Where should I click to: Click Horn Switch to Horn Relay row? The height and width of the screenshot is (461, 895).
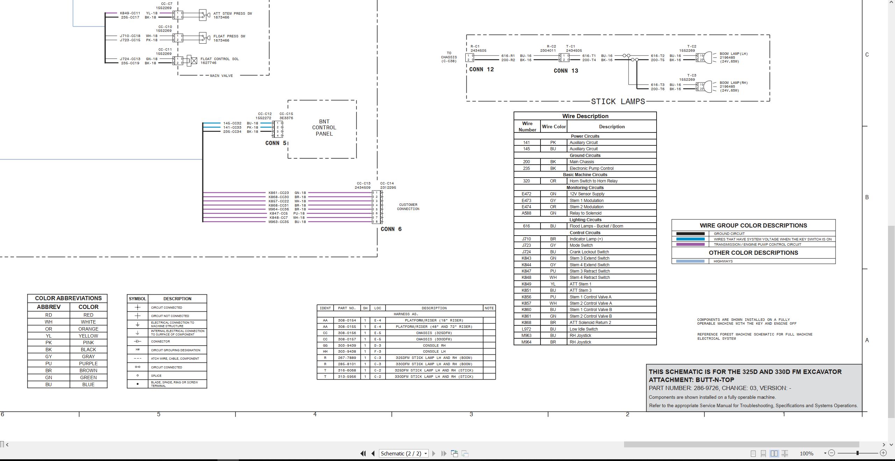[x=585, y=181]
